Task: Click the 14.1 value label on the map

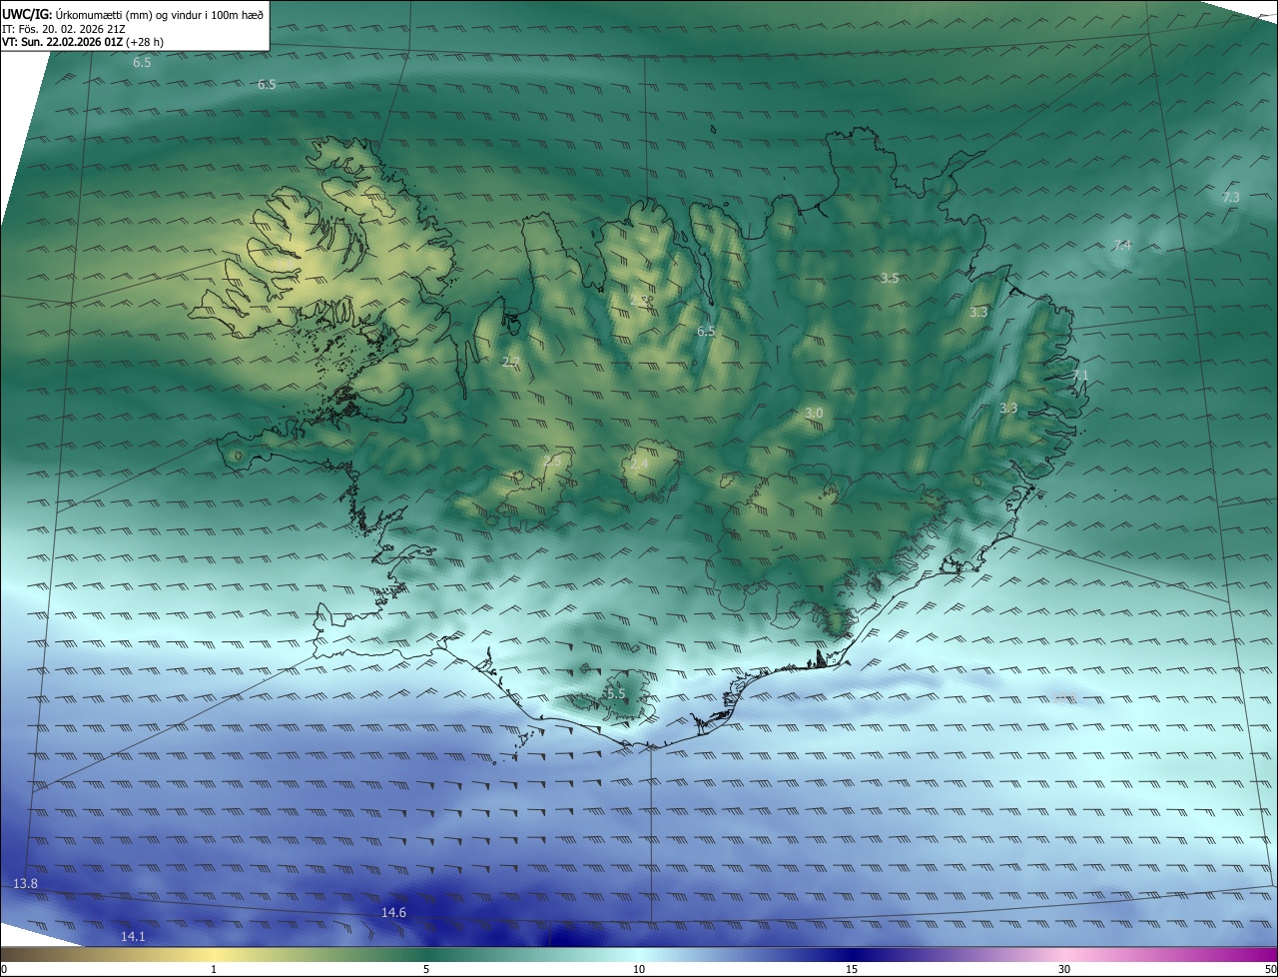Action: (134, 937)
